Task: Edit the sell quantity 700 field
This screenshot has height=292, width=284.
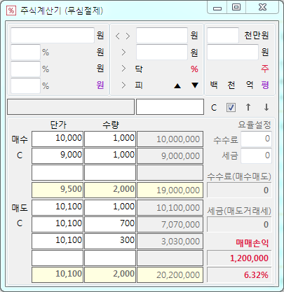Action: tap(110, 224)
